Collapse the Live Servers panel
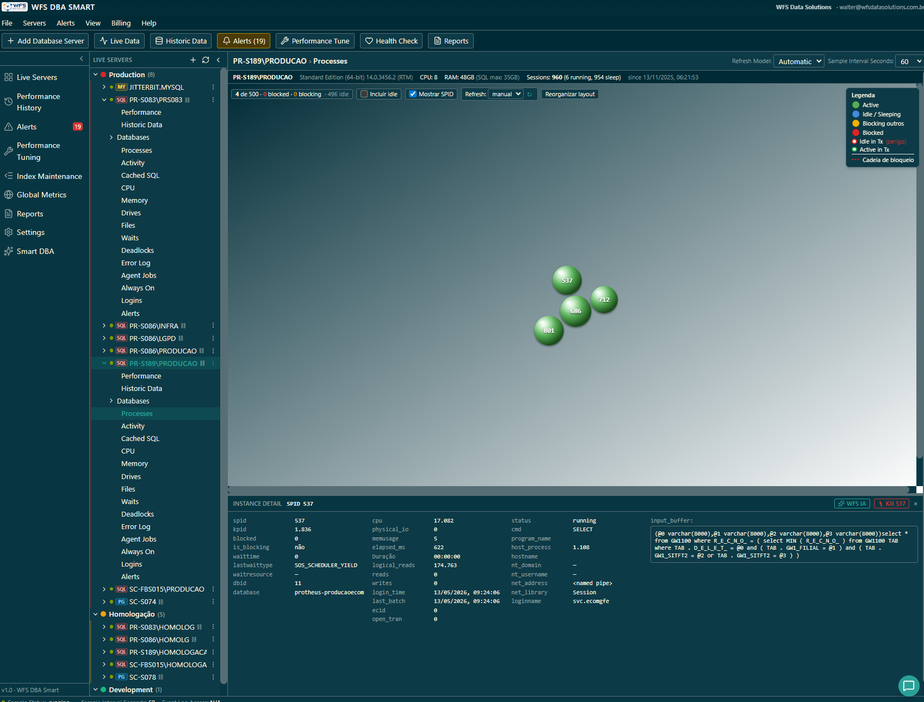Screen dimensions: 924x702 click(218, 60)
